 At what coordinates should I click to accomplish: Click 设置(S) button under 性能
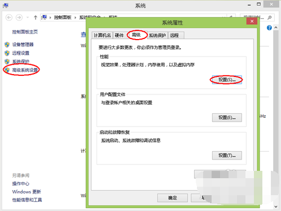pyautogui.click(x=227, y=80)
